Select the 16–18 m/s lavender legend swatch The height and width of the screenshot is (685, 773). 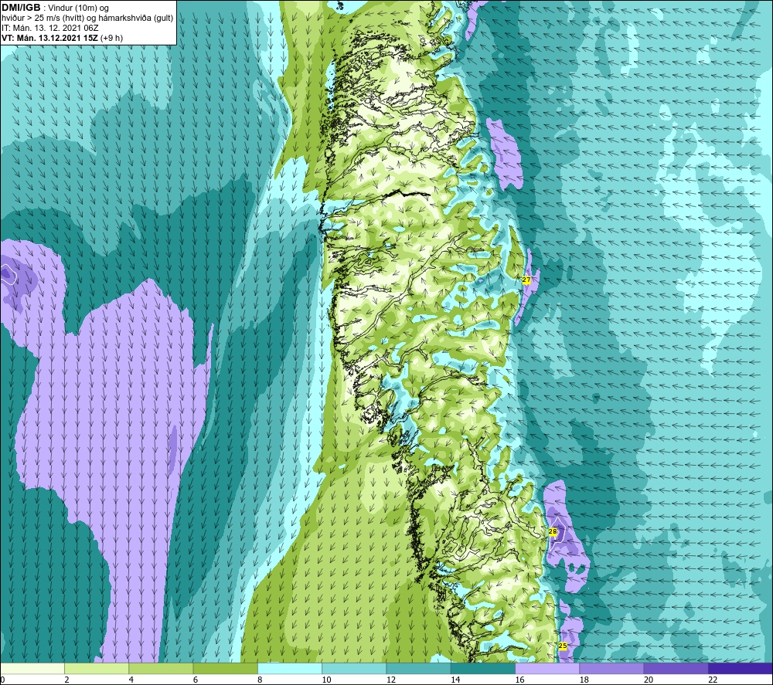coord(547,668)
